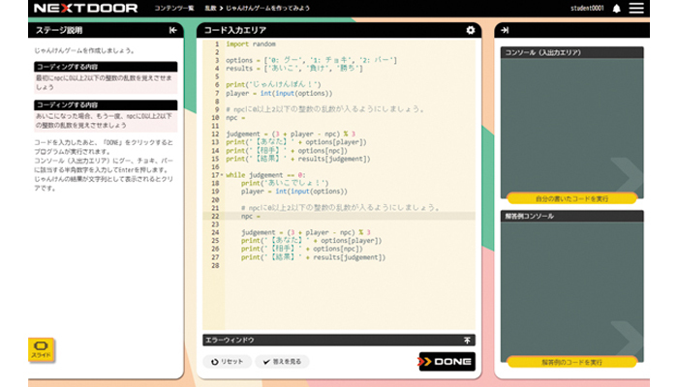This screenshot has height=387, width=678.
Task: Click the 答えを見る button
Action: [282, 362]
